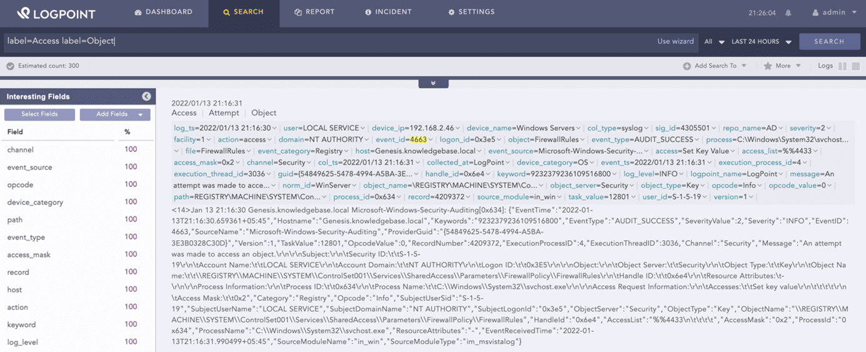Click the LogPoint logo
Image resolution: width=866 pixels, height=352 pixels.
(x=56, y=13)
